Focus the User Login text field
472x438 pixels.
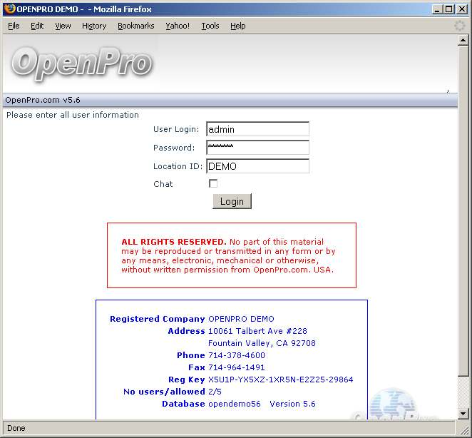click(x=257, y=129)
